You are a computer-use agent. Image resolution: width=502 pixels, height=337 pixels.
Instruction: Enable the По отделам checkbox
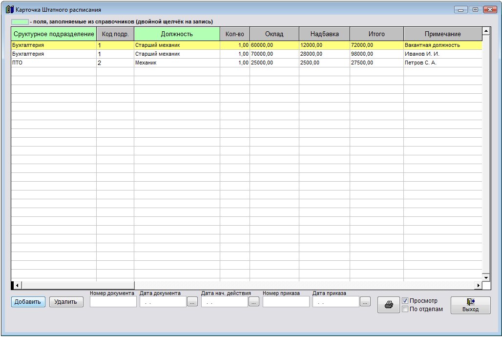click(405, 309)
